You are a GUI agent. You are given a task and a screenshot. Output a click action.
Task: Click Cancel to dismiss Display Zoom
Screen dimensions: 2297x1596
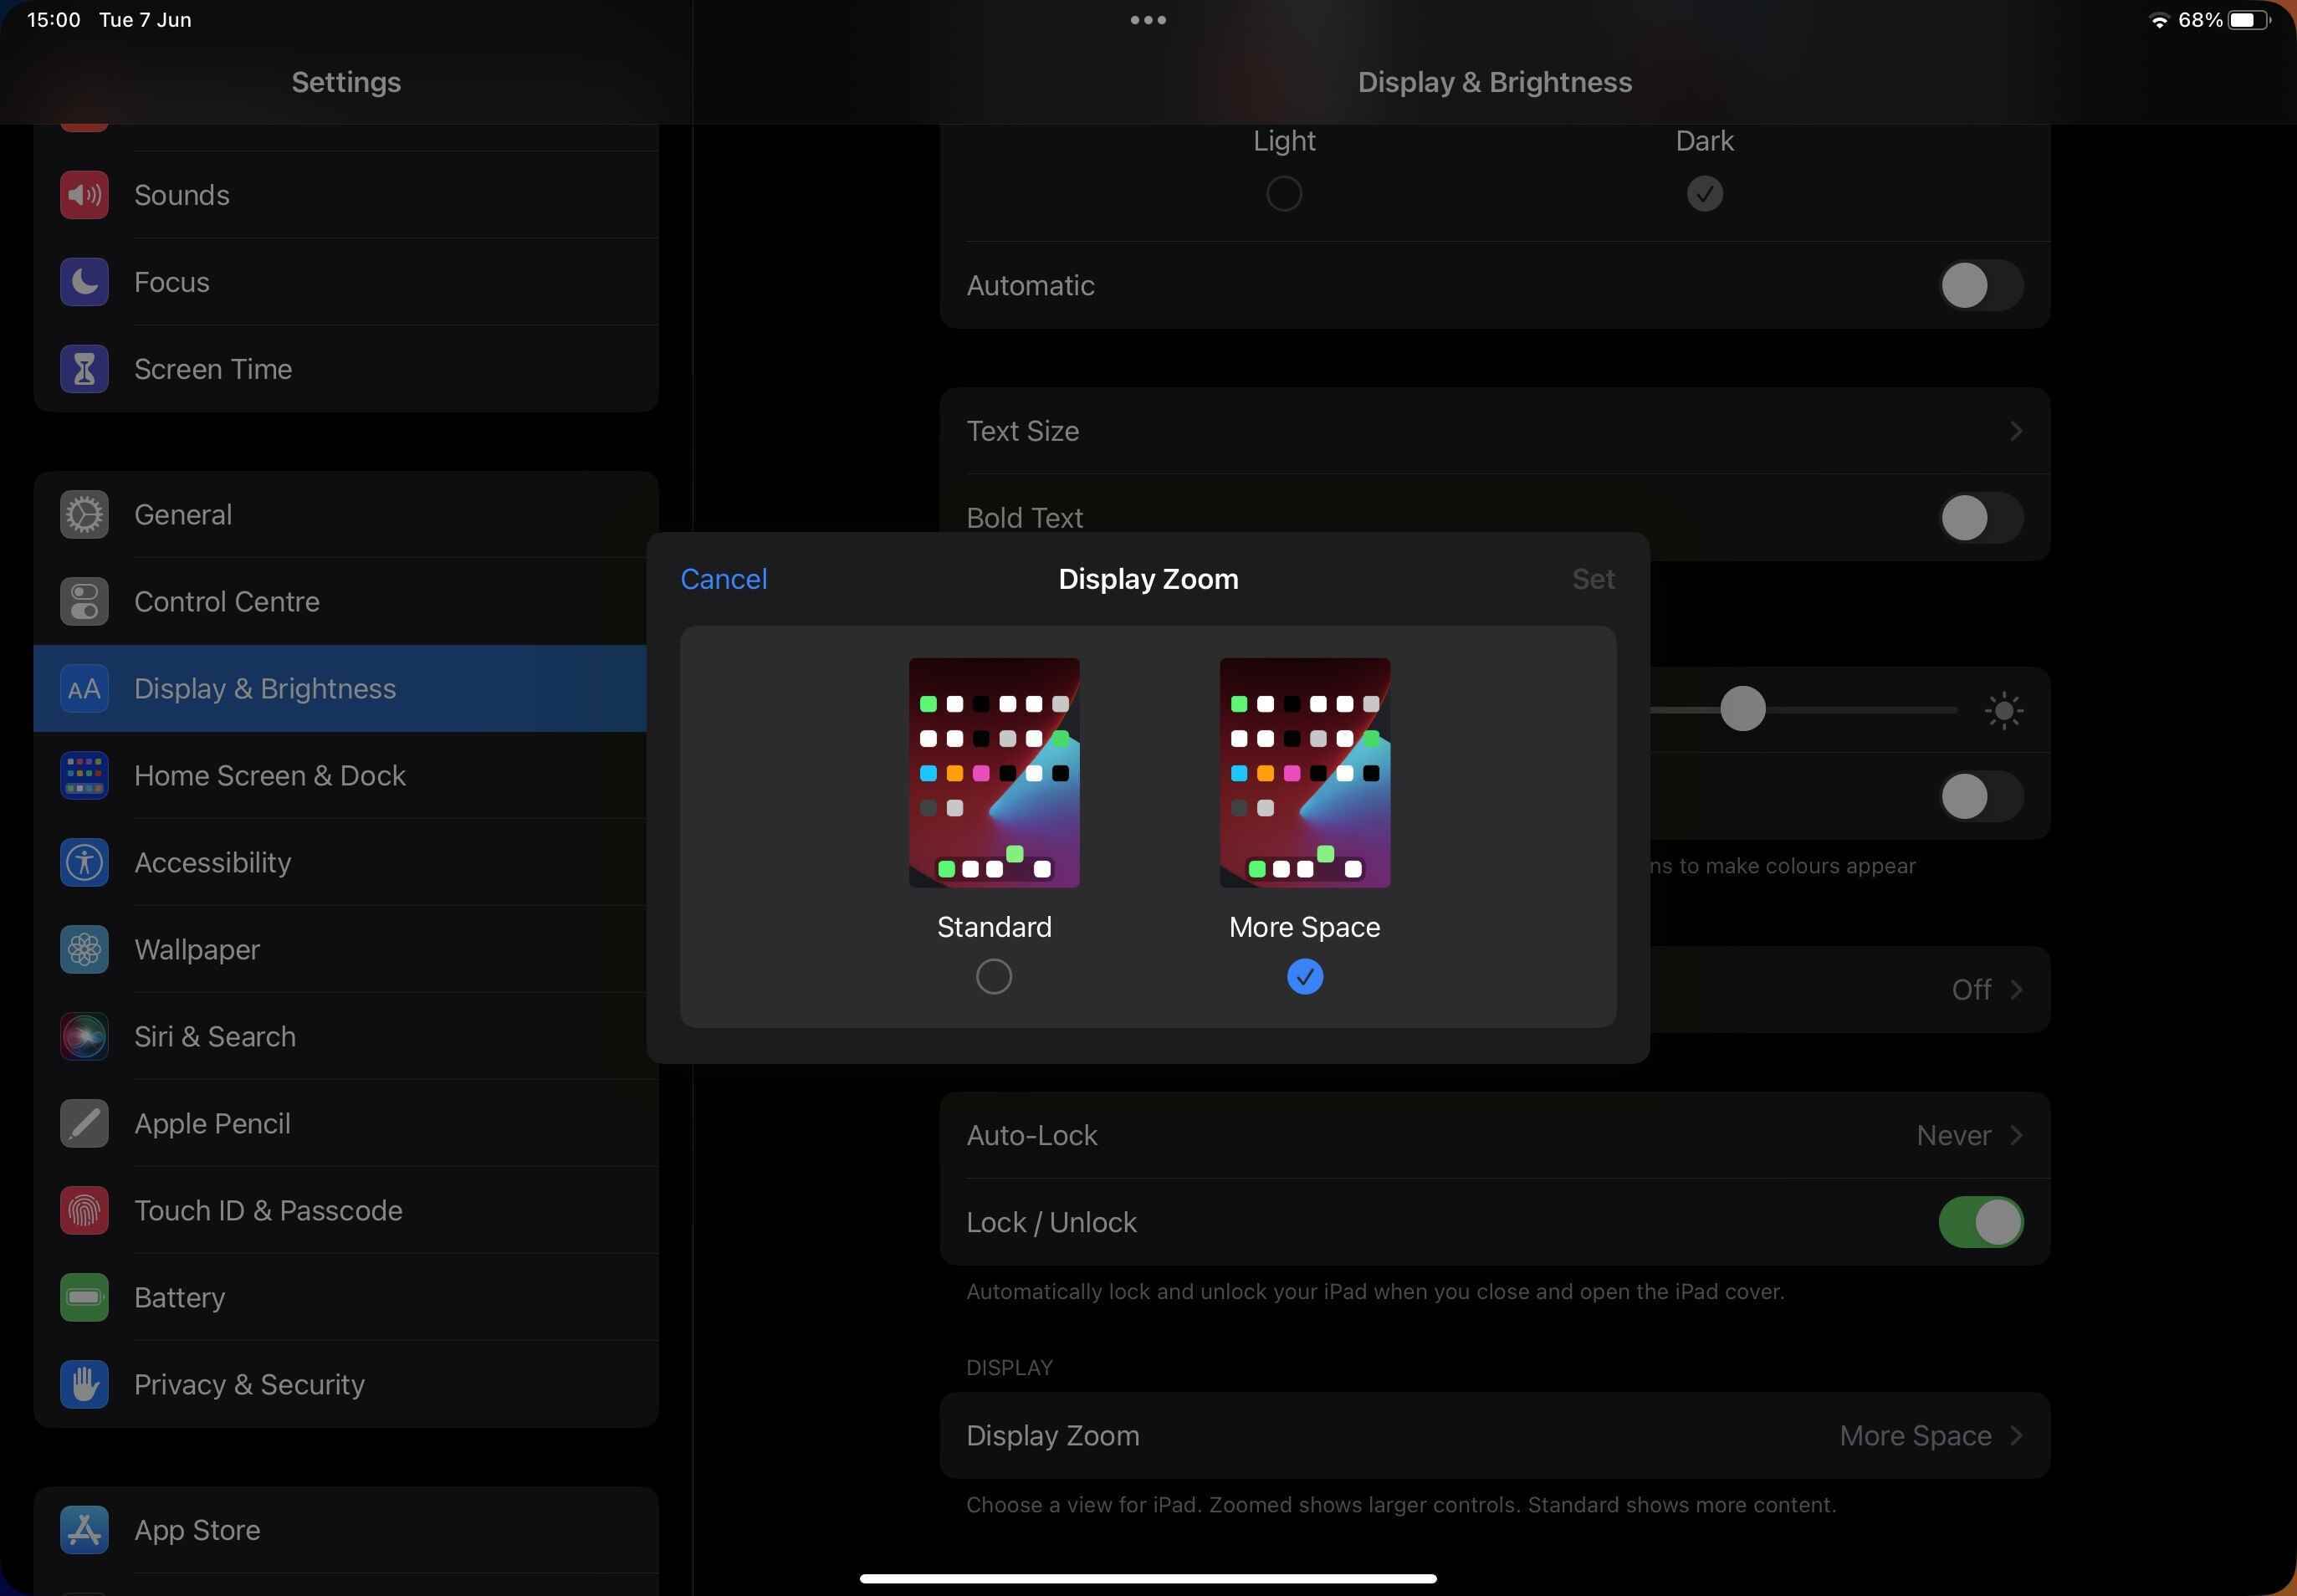coord(723,576)
